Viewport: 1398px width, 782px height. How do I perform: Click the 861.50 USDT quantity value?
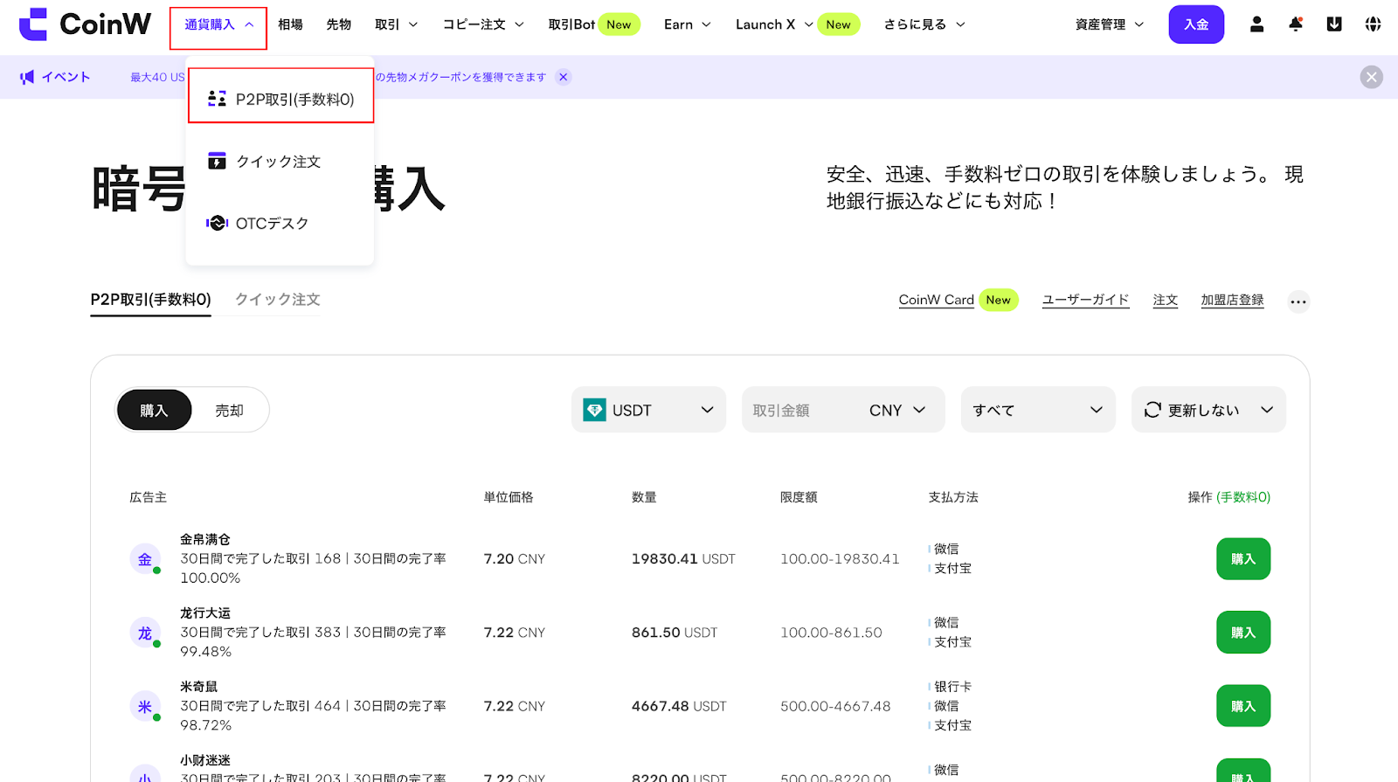[x=675, y=633]
